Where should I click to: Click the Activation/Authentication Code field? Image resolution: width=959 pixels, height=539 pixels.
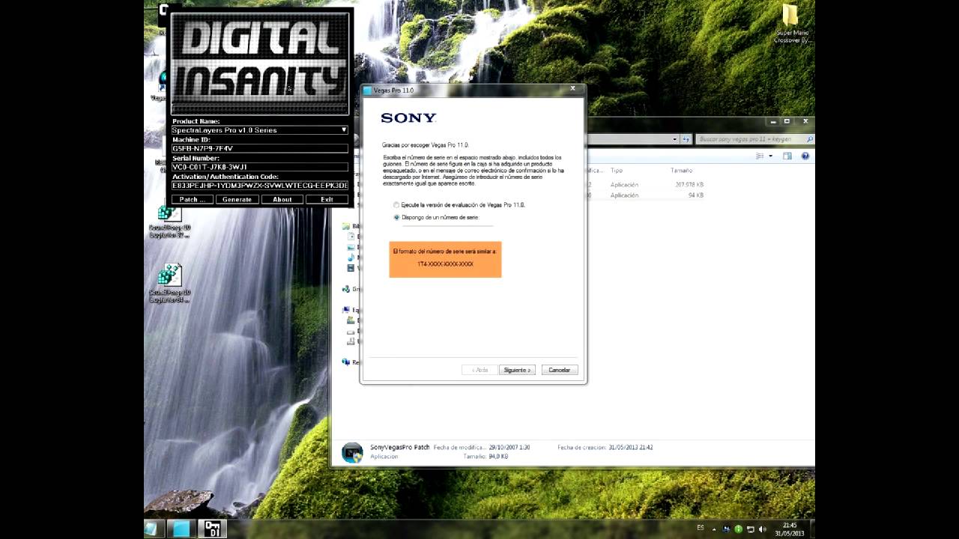tap(259, 185)
